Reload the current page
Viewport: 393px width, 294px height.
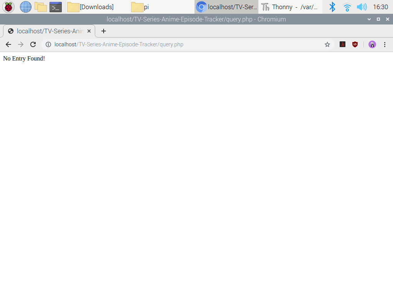pyautogui.click(x=33, y=44)
